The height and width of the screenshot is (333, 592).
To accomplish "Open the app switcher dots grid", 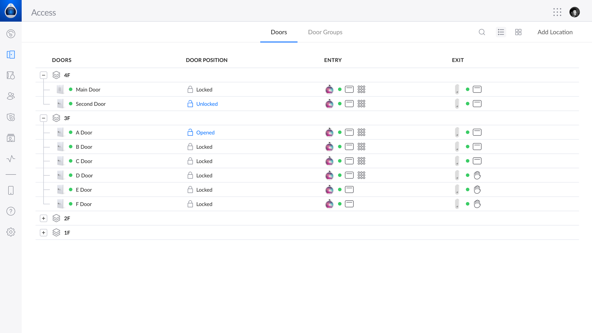I will pyautogui.click(x=557, y=12).
